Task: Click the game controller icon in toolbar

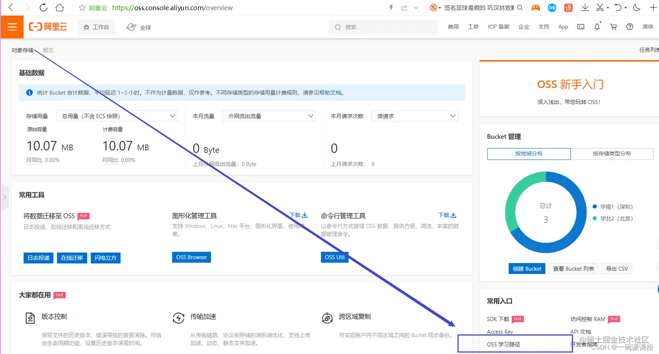Action: click(536, 8)
